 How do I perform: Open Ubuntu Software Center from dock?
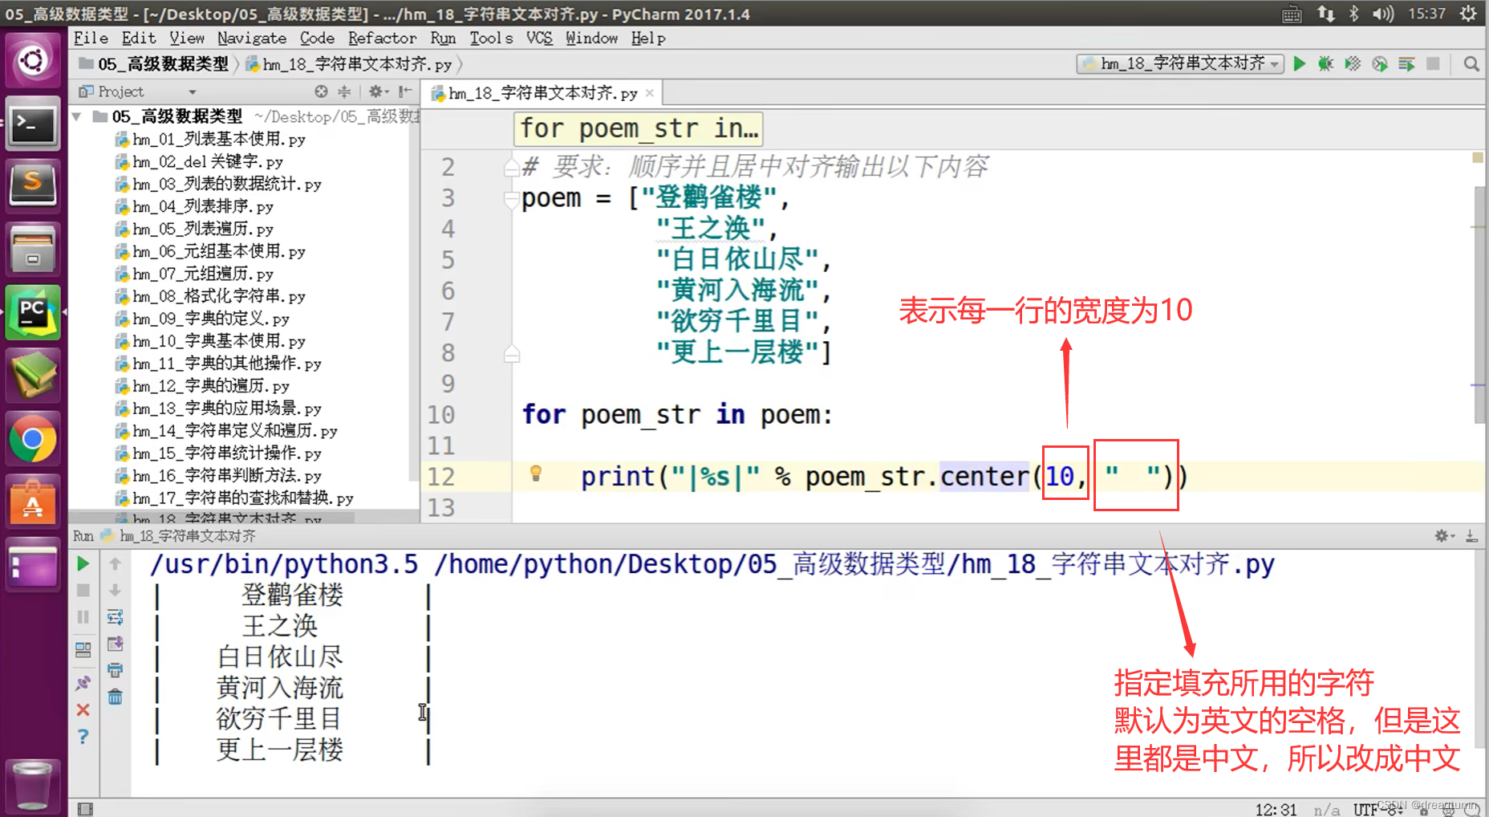tap(32, 502)
